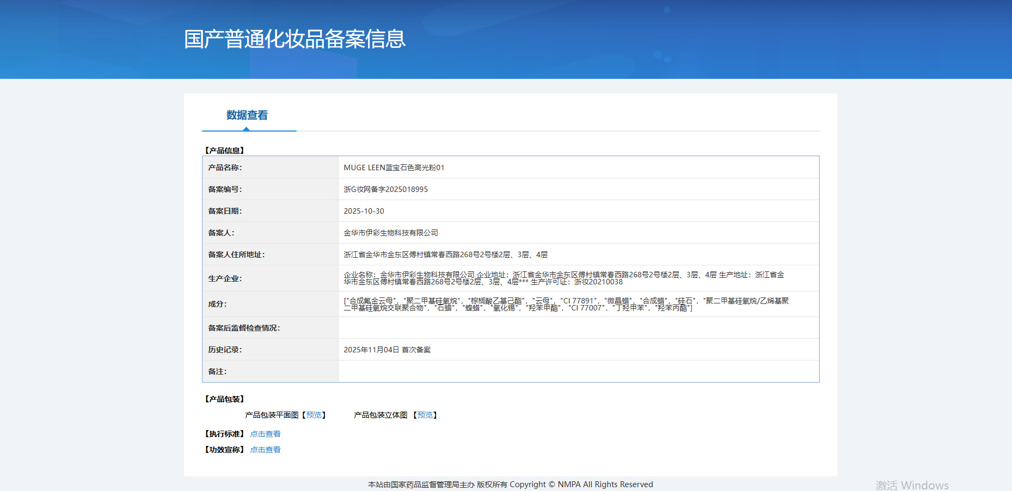Click the 成分 row label
The height and width of the screenshot is (491, 1012).
pos(217,304)
